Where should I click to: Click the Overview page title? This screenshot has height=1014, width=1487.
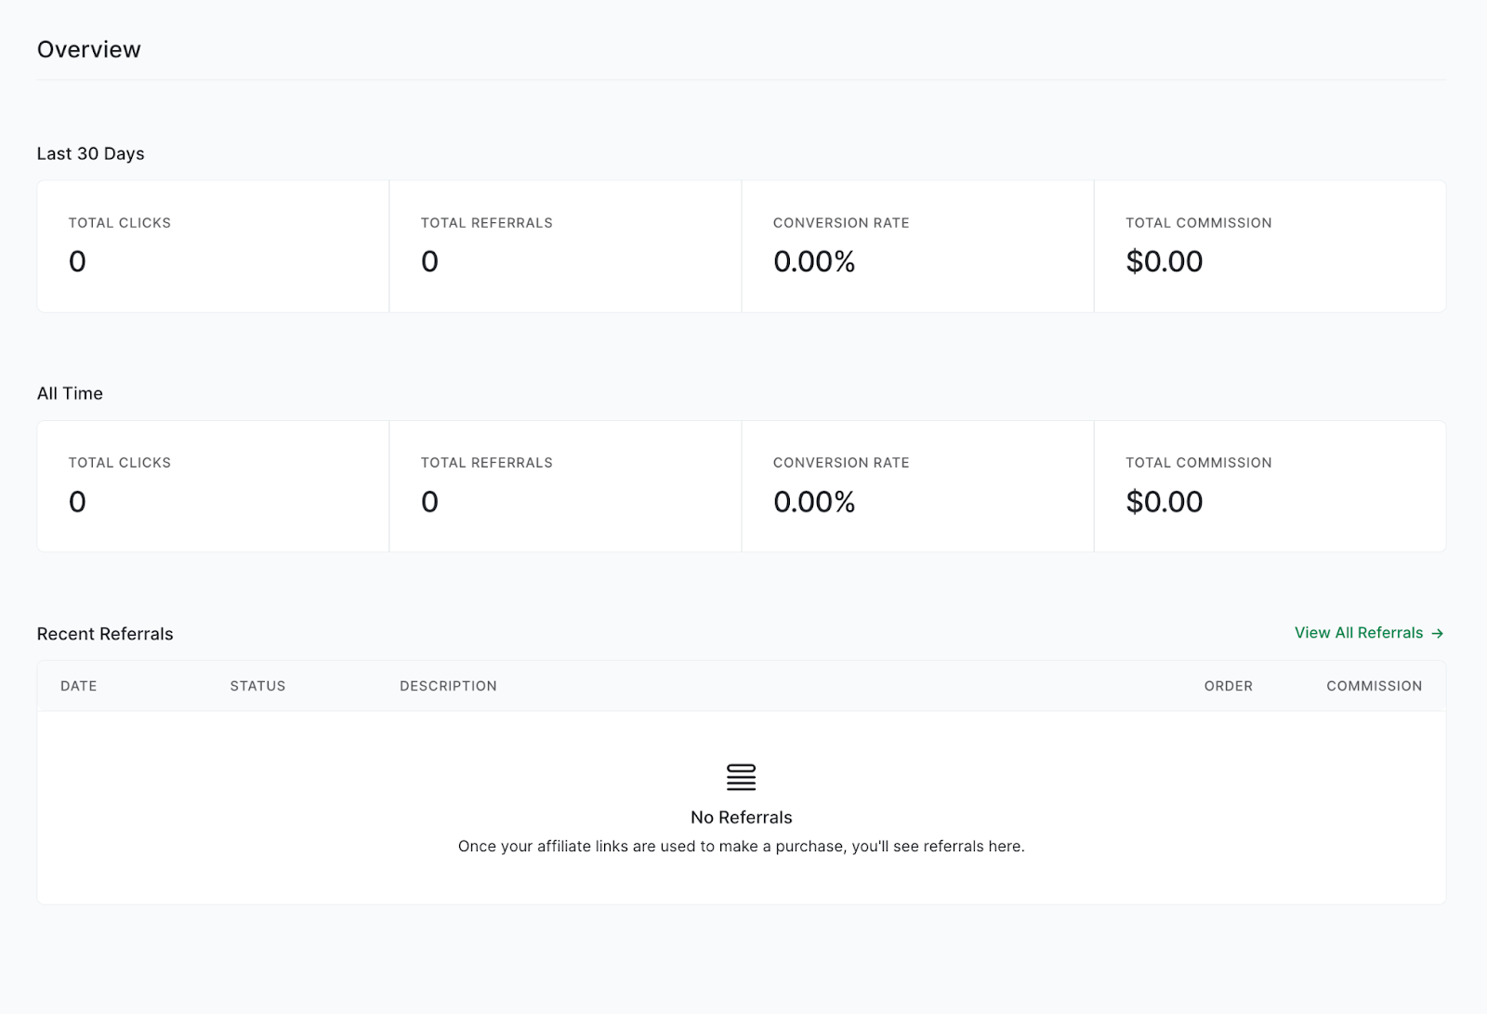(x=88, y=49)
